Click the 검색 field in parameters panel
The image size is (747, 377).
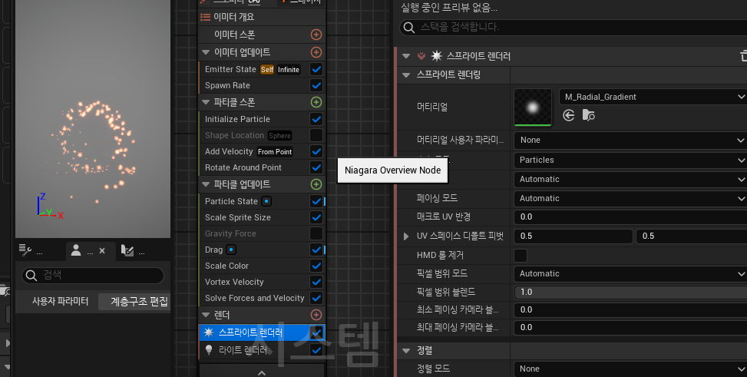tap(93, 276)
